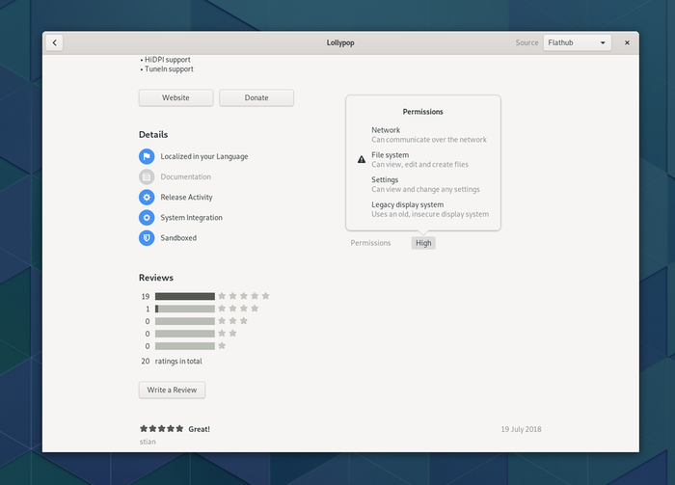Click the 'Sandboxed' label
This screenshot has width=675, height=485.
click(178, 238)
